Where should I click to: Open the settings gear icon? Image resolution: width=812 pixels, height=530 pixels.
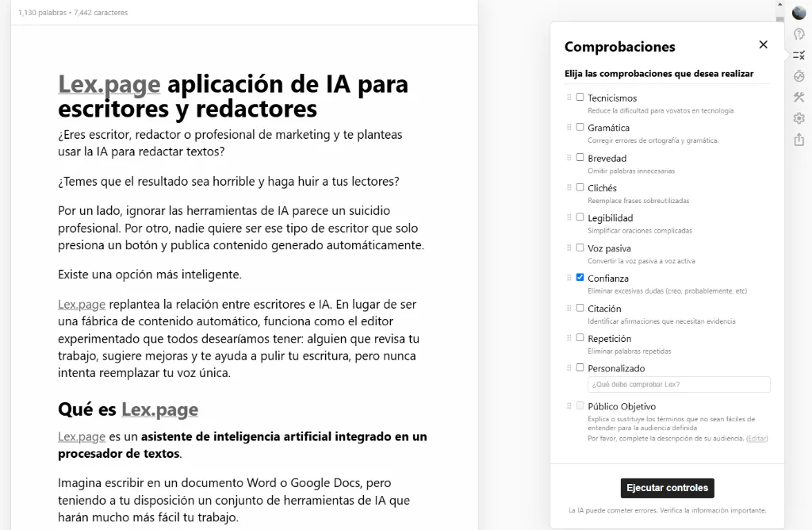[799, 118]
